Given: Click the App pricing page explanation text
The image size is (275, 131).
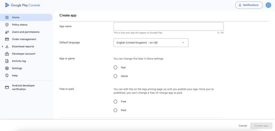Looking at the screenshot, I should (x=164, y=91).
